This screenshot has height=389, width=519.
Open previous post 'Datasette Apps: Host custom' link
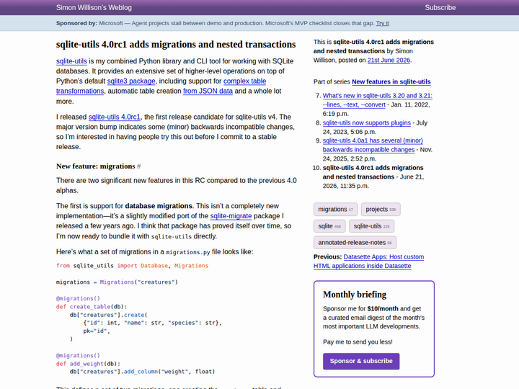383,257
